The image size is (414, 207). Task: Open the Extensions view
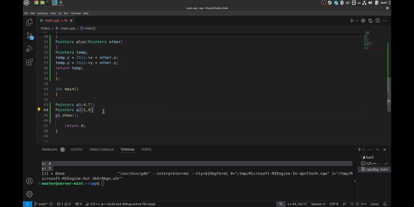point(29,62)
